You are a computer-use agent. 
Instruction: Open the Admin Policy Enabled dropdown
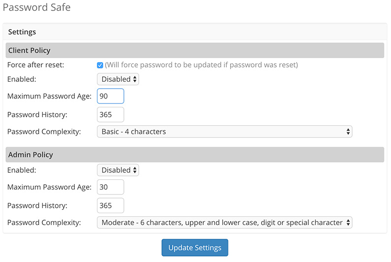(x=118, y=170)
